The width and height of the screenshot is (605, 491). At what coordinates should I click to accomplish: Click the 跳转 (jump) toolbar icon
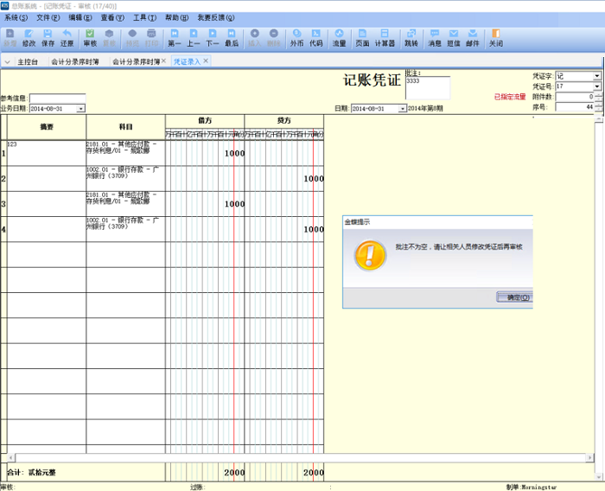click(x=411, y=36)
